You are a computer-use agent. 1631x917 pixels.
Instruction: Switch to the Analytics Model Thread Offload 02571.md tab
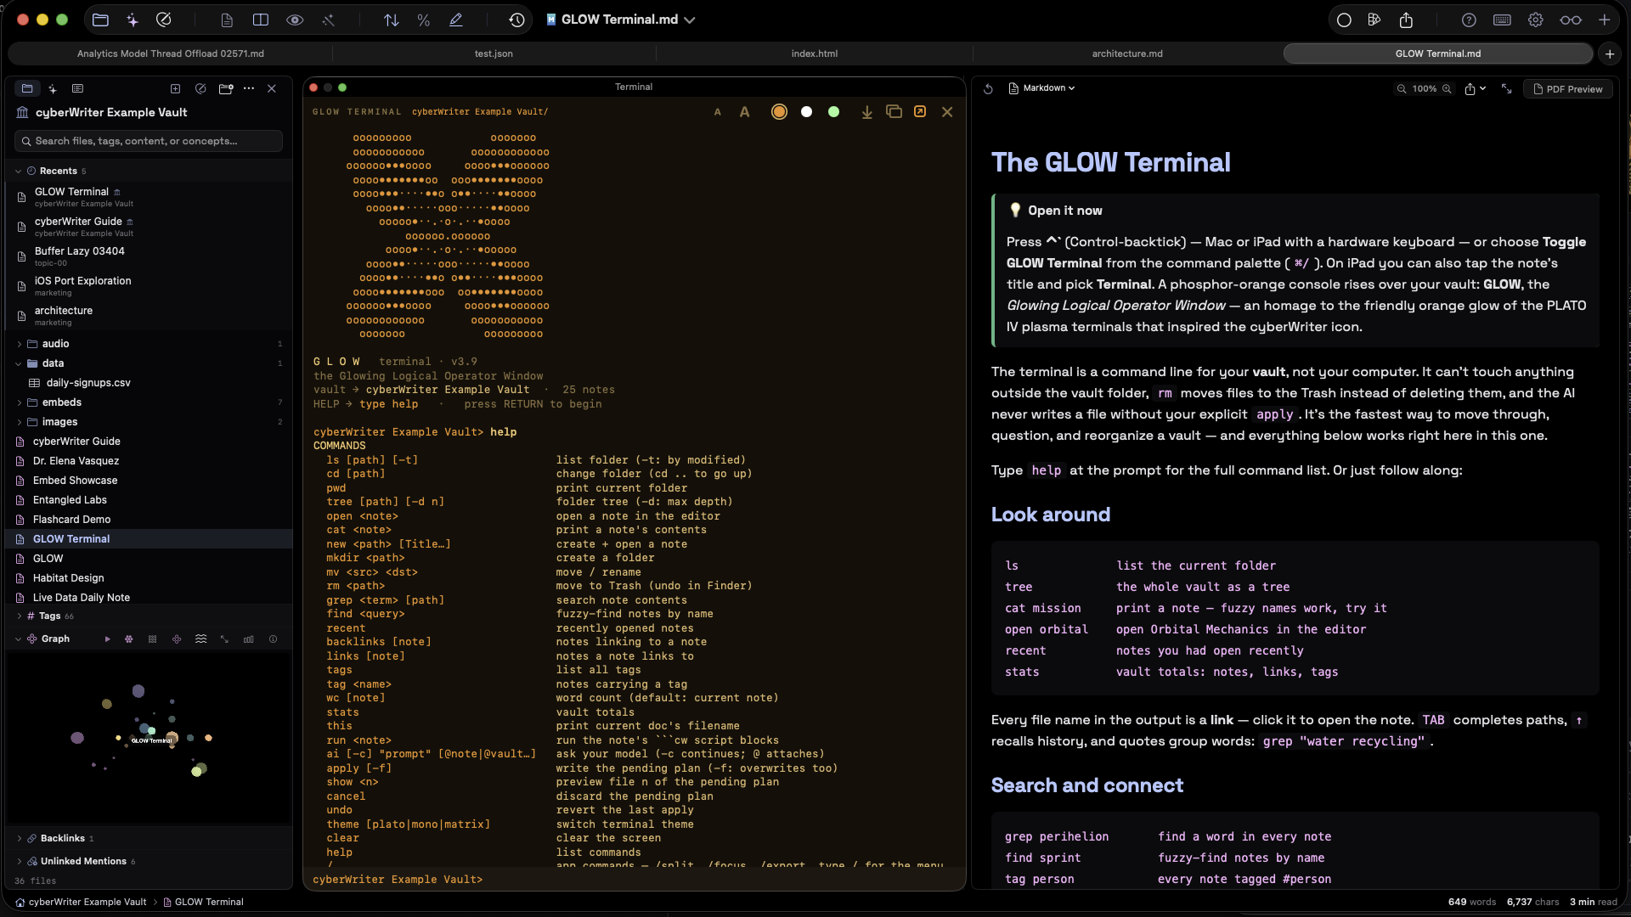pyautogui.click(x=171, y=53)
